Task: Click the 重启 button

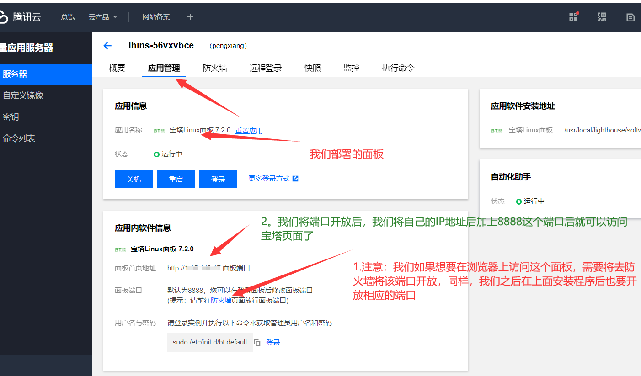Action: click(x=176, y=179)
